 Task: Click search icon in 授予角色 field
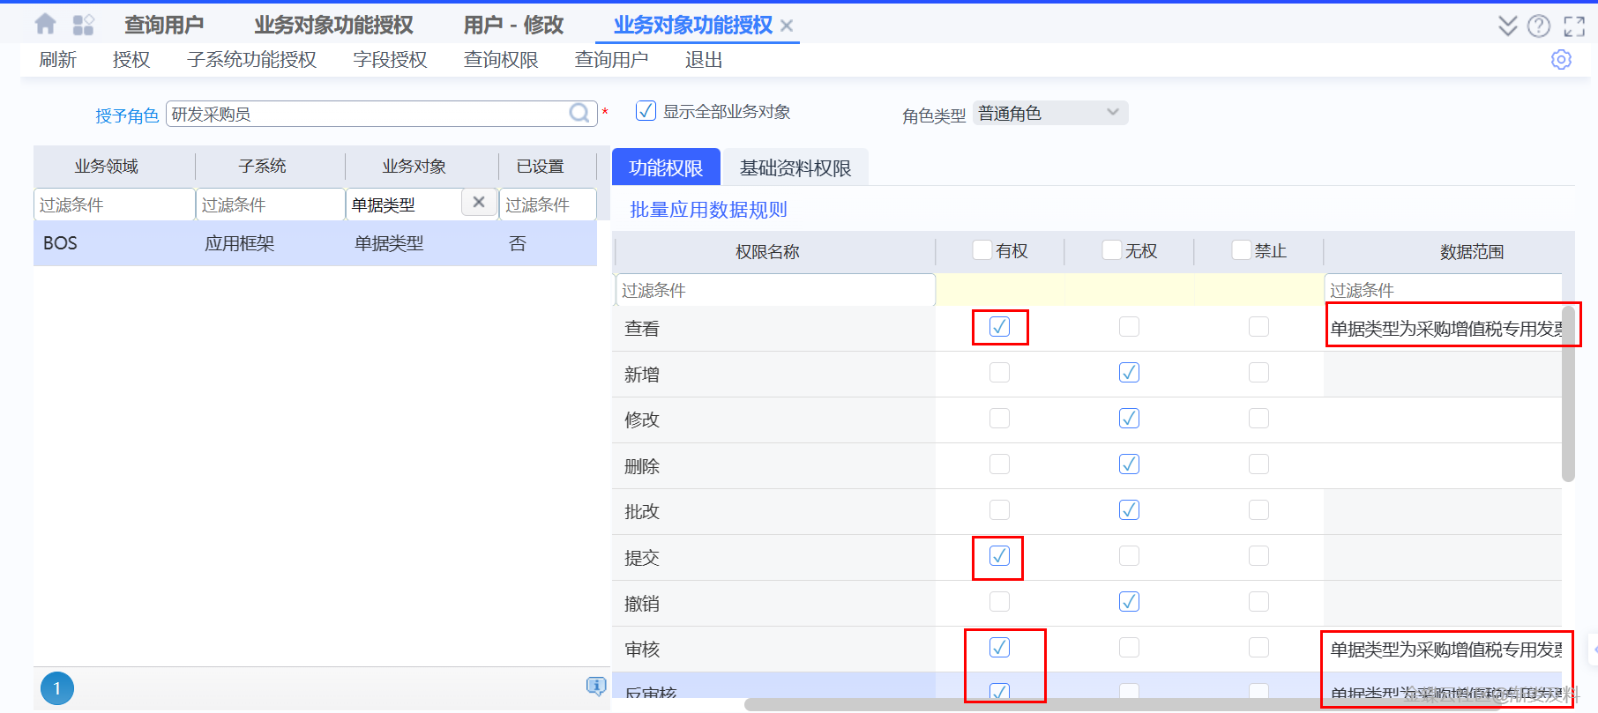tap(579, 113)
